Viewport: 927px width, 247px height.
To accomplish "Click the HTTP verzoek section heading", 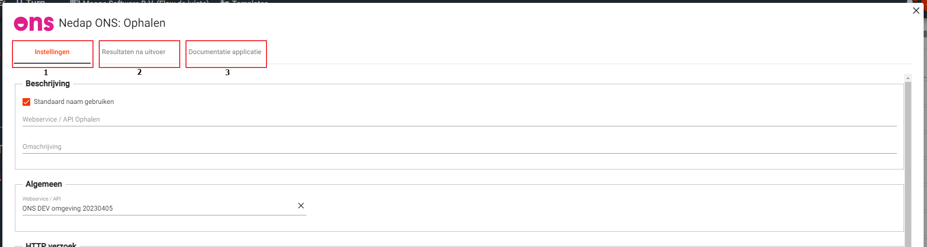I will click(51, 245).
